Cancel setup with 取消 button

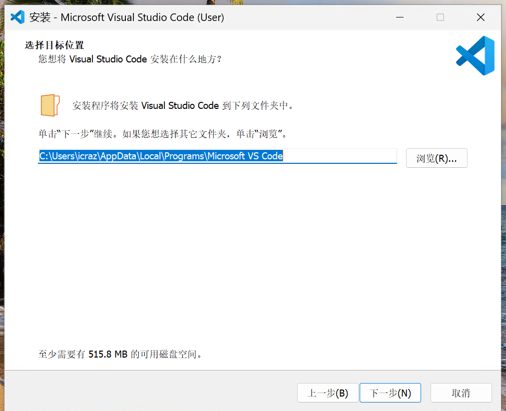[461, 393]
